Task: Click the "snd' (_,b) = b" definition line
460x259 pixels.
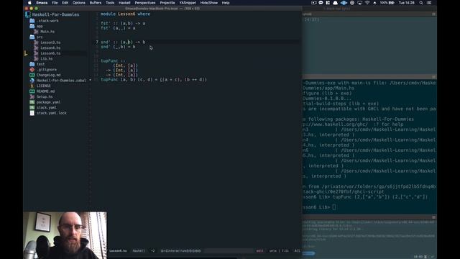Action: click(x=118, y=47)
